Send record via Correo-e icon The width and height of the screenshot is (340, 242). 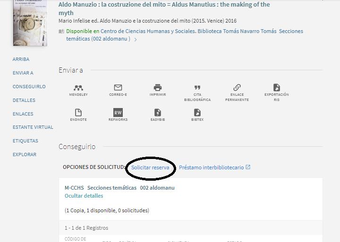(118, 88)
